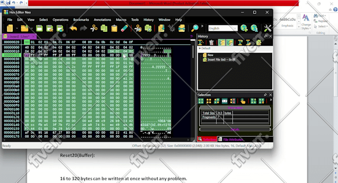Click the Open folder toolbar icon
This screenshot has width=338, height=183.
24,28
